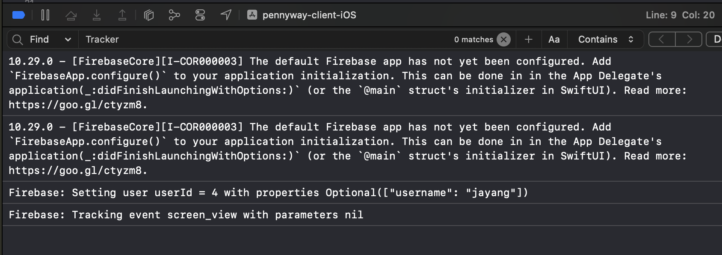This screenshot has height=255, width=722.
Task: Select the second FirebaseCore not configured message
Action: pyautogui.click(x=362, y=149)
